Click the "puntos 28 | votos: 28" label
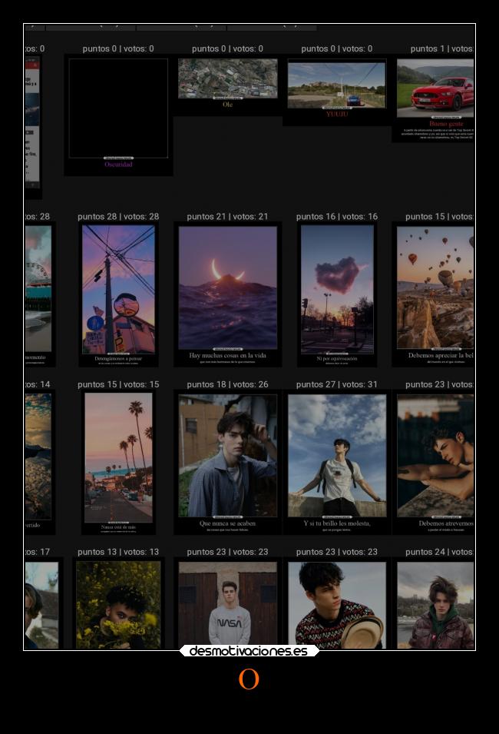The image size is (499, 734). point(118,217)
